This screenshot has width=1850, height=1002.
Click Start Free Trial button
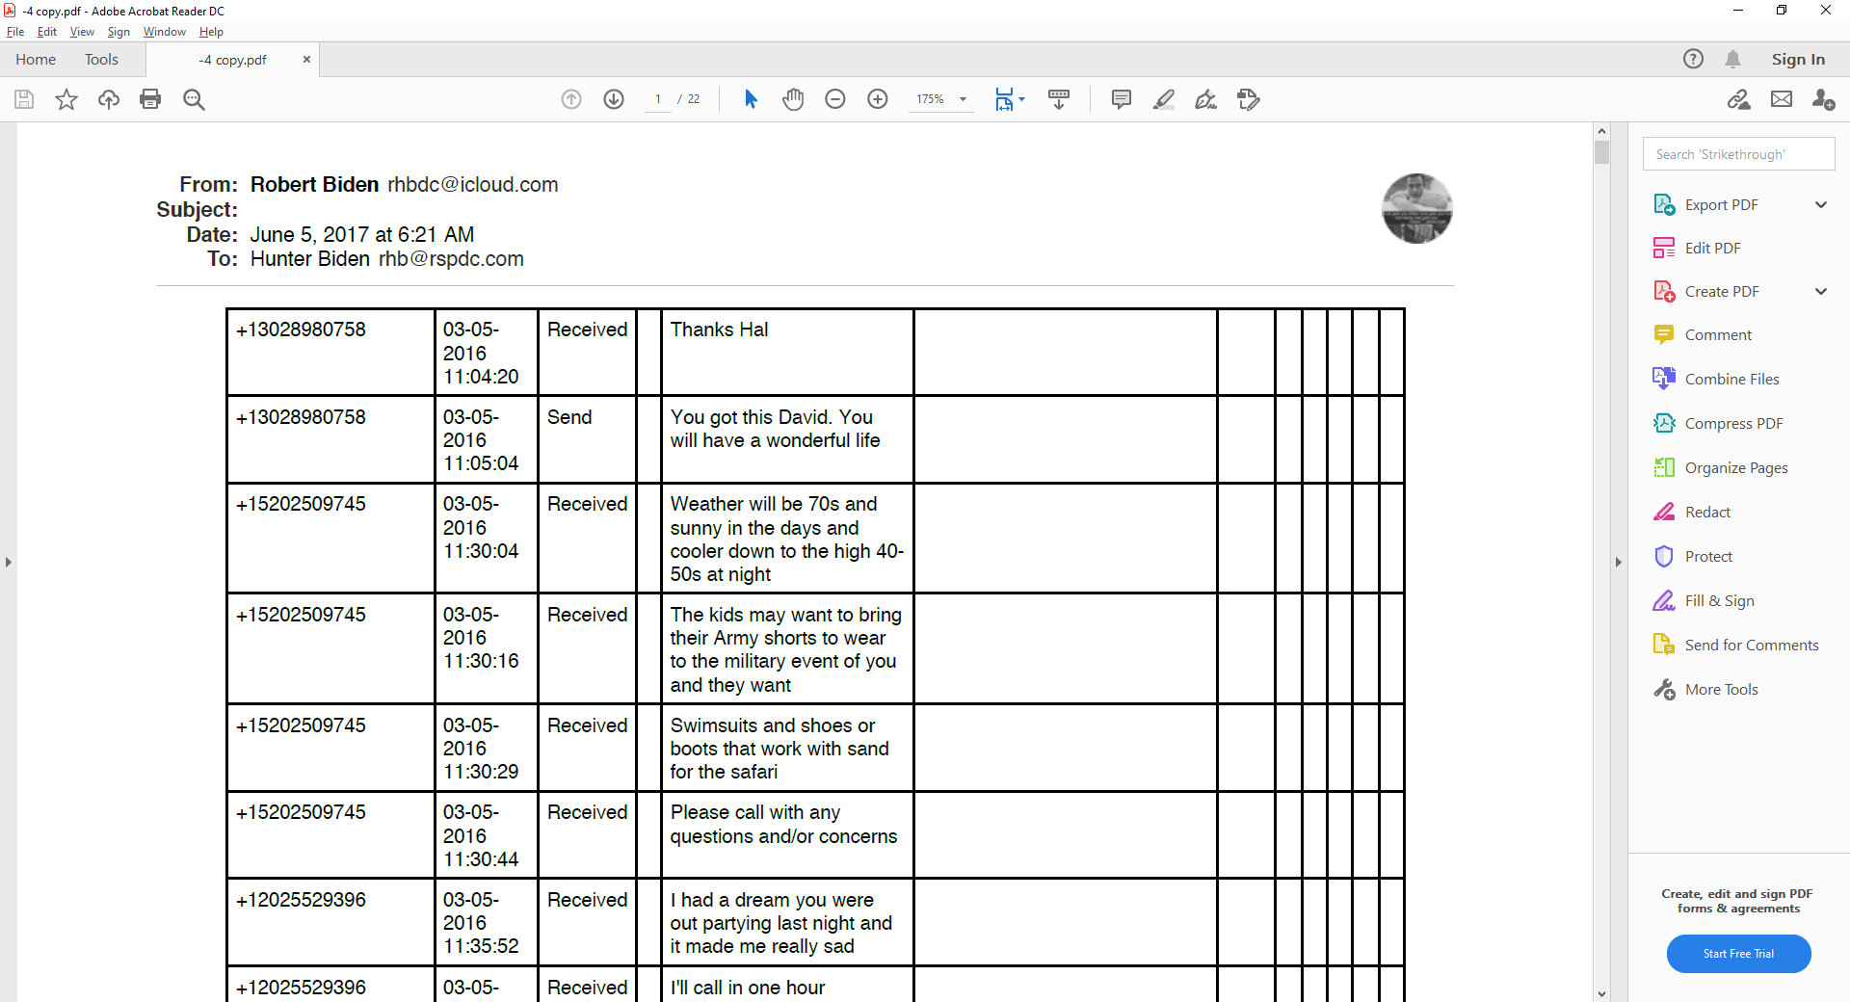1738,954
